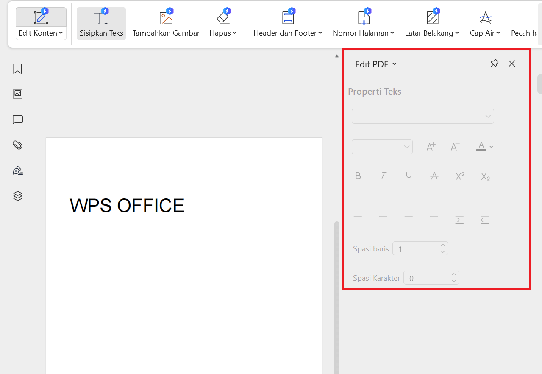Click the attachments icon in the sidebar
The width and height of the screenshot is (542, 374).
(17, 145)
